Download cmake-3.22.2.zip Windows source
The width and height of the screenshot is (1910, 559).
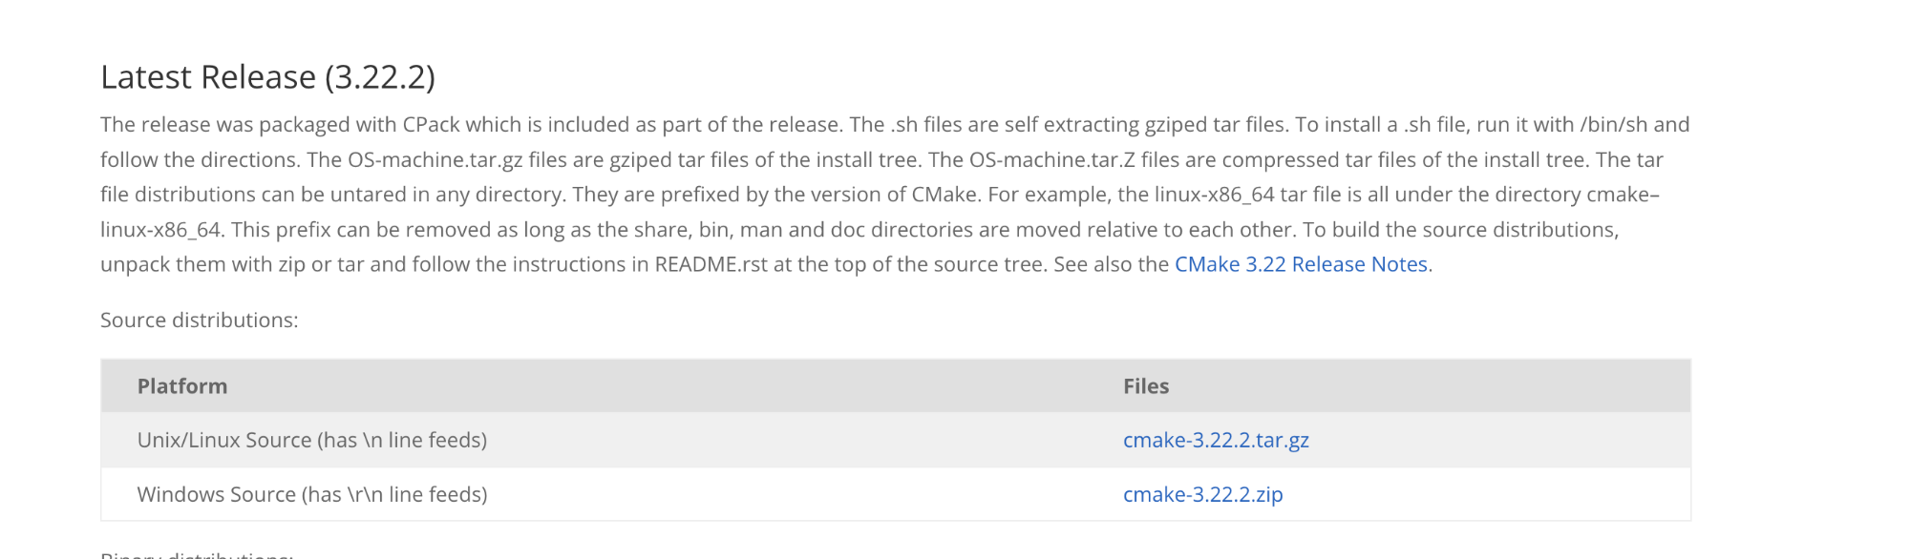point(1202,494)
